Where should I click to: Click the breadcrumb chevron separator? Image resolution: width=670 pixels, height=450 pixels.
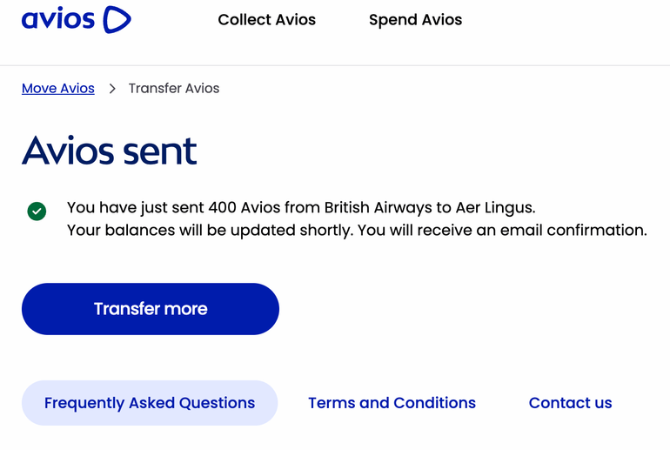click(112, 89)
